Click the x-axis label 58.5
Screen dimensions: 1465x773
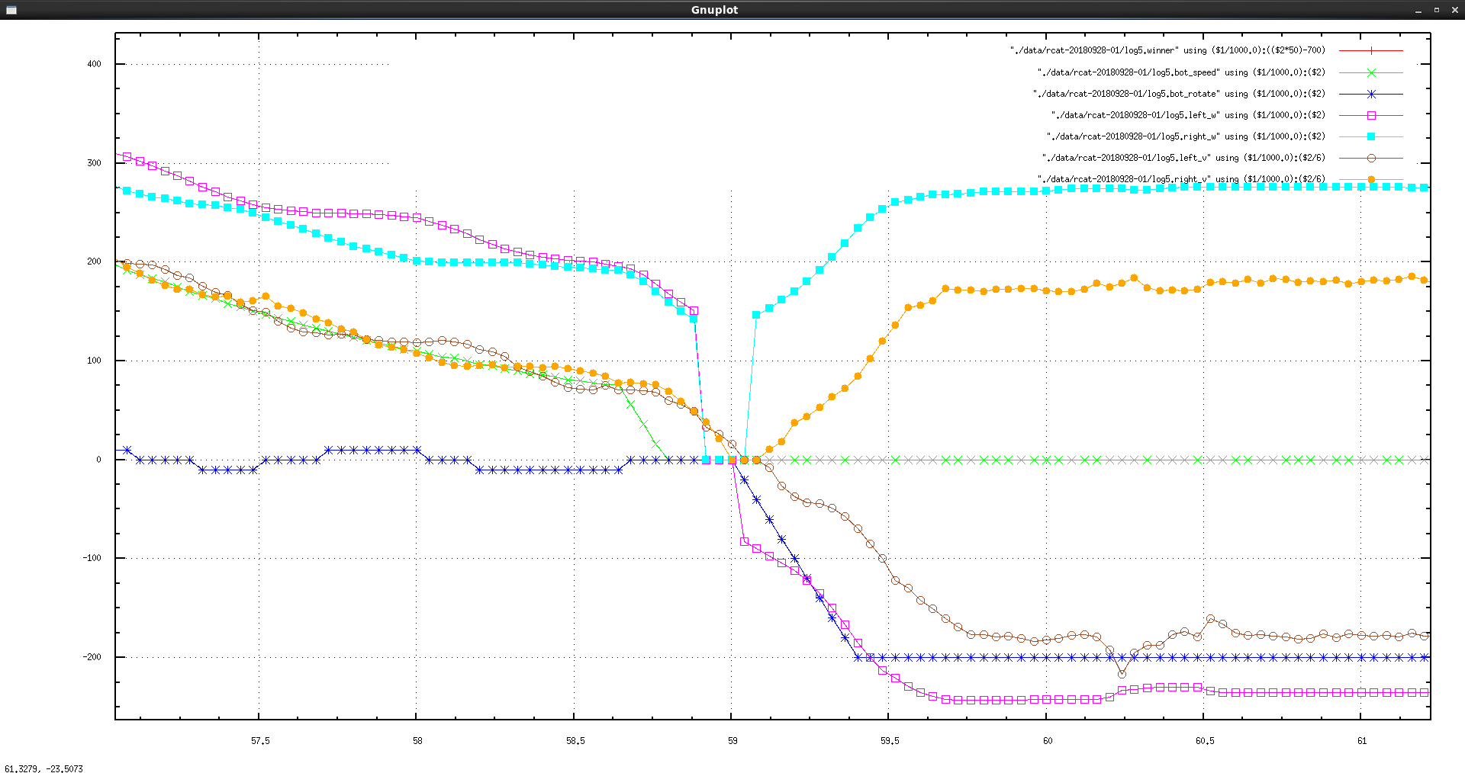(x=575, y=741)
